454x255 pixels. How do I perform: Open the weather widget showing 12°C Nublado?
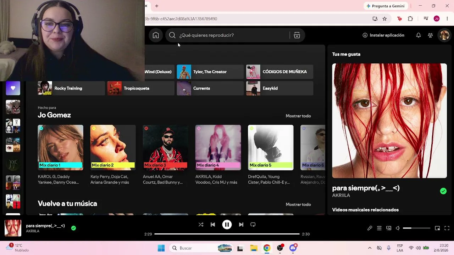click(x=17, y=248)
